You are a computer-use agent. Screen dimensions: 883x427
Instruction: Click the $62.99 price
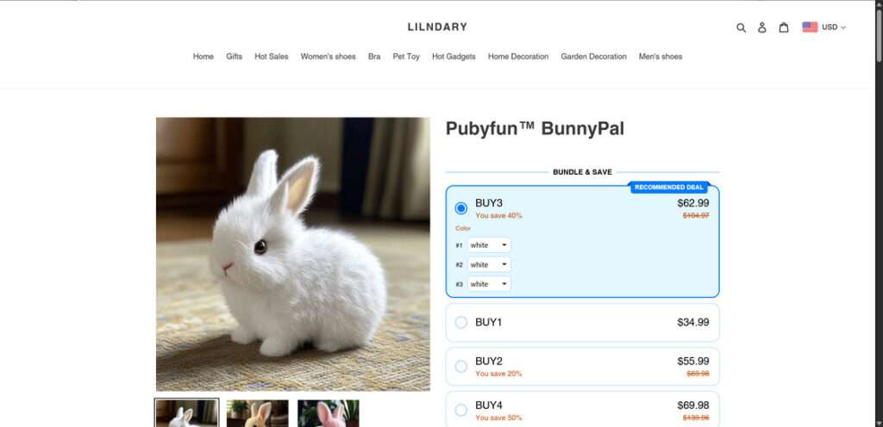693,203
